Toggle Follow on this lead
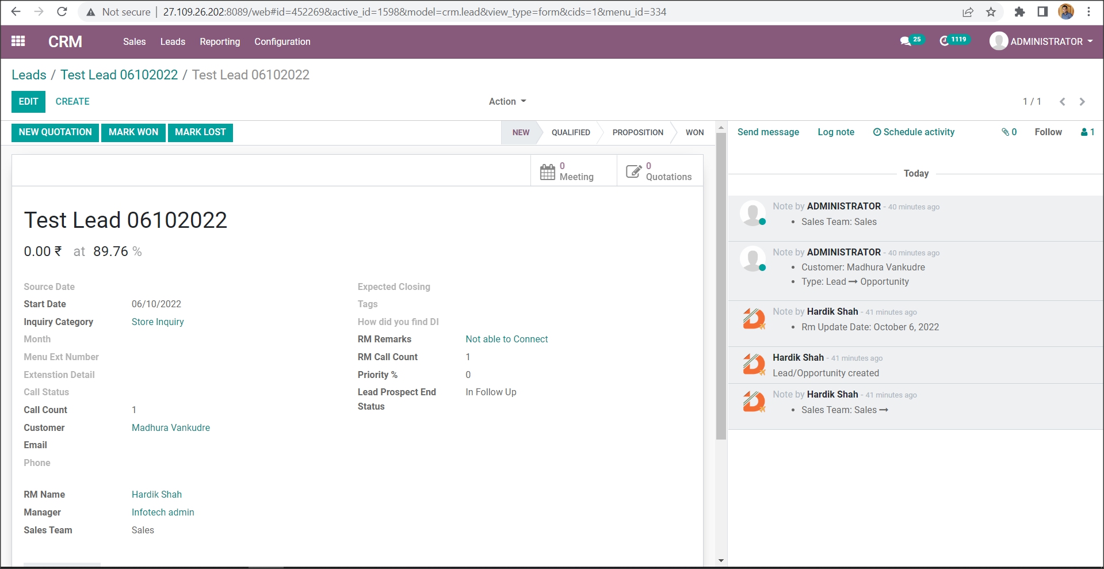The image size is (1104, 569). (x=1048, y=132)
